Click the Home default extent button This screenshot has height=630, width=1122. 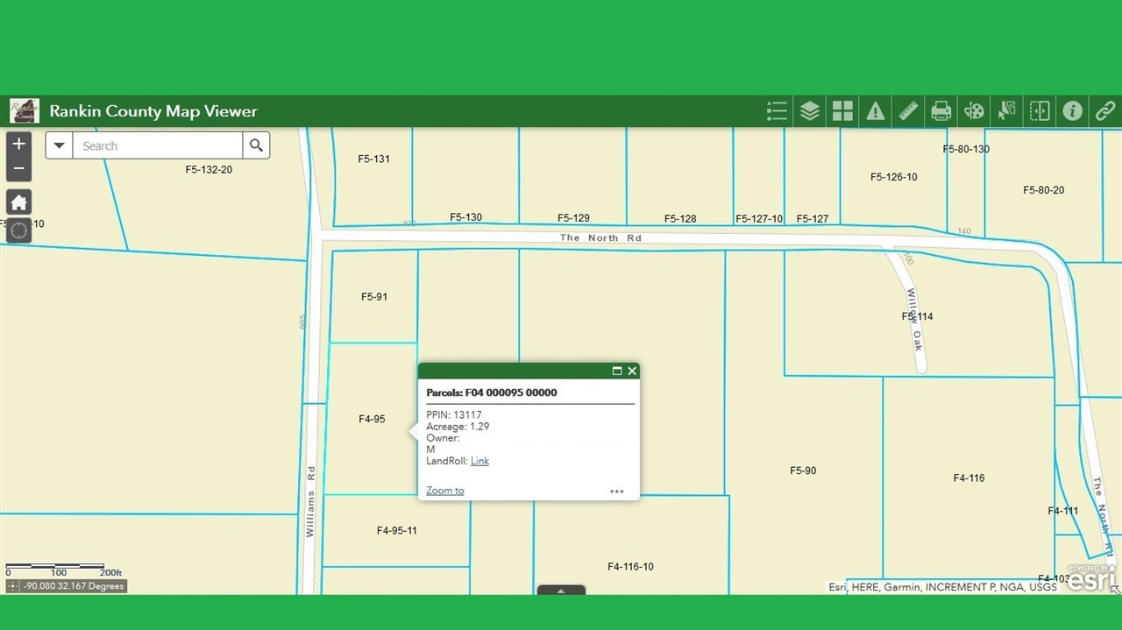(x=18, y=202)
